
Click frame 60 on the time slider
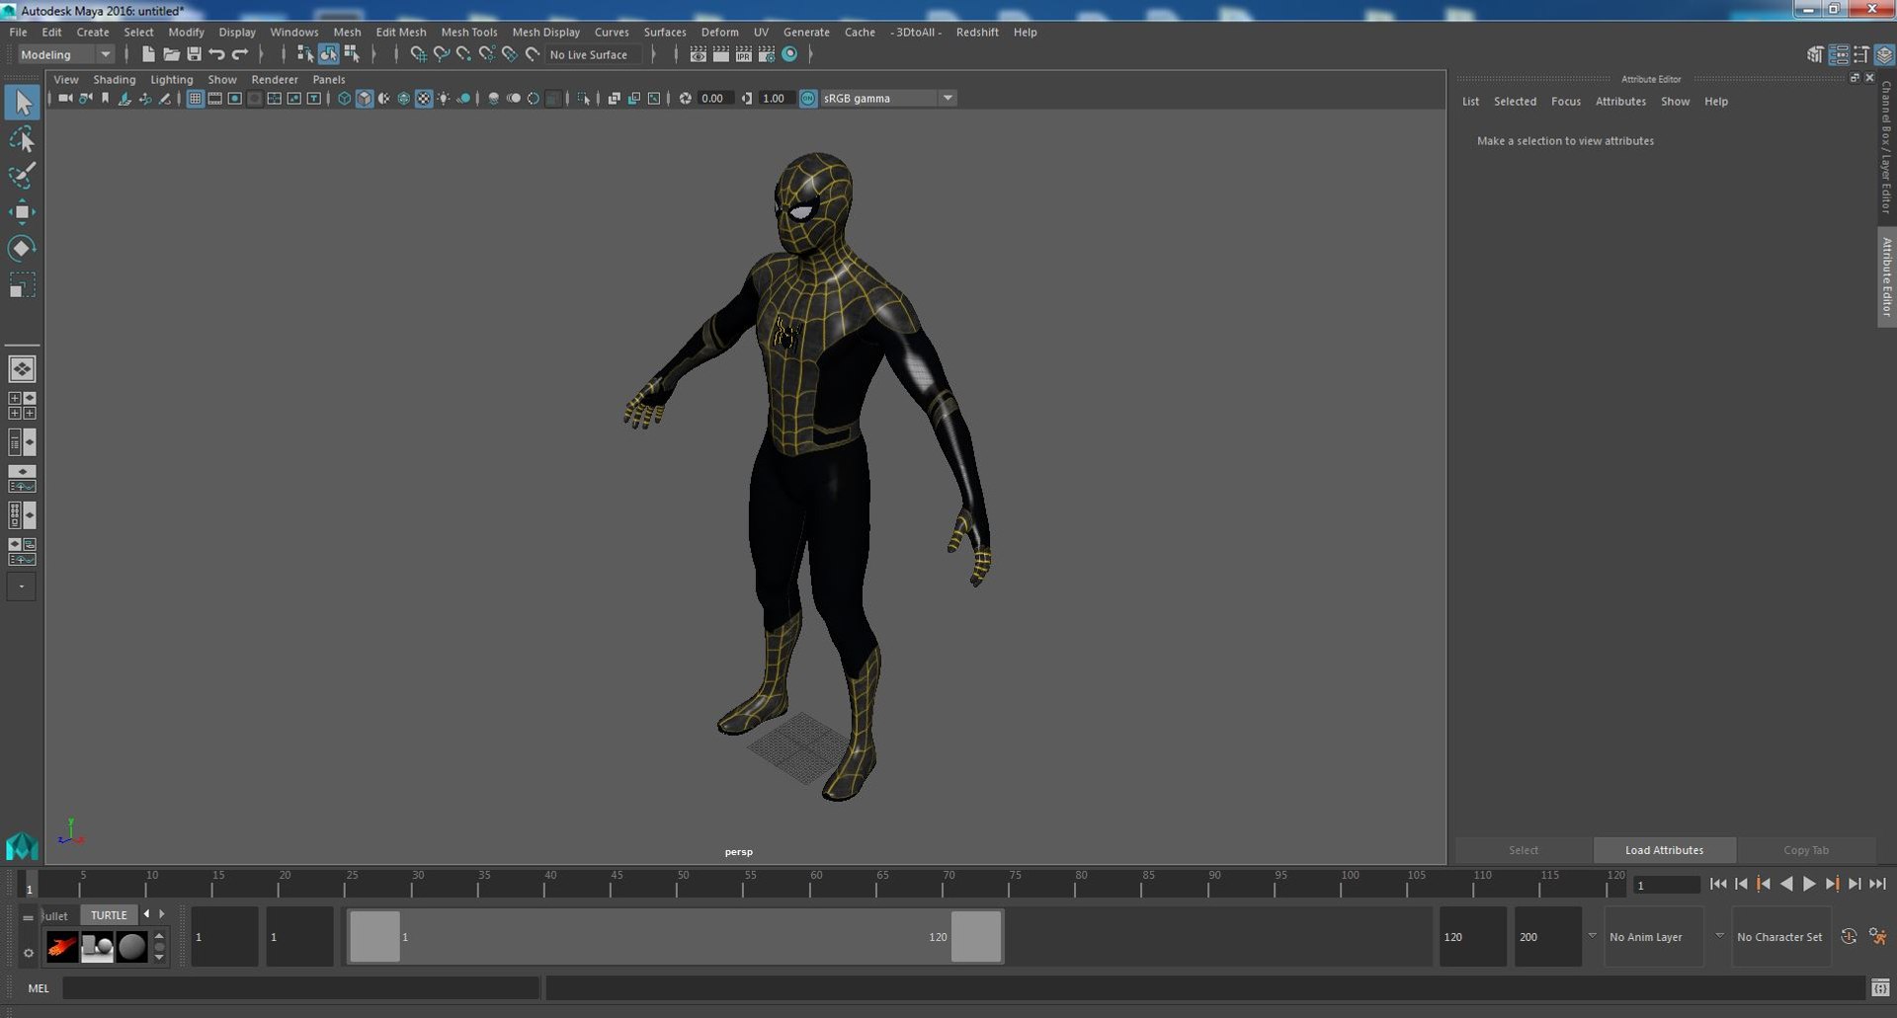tap(810, 884)
